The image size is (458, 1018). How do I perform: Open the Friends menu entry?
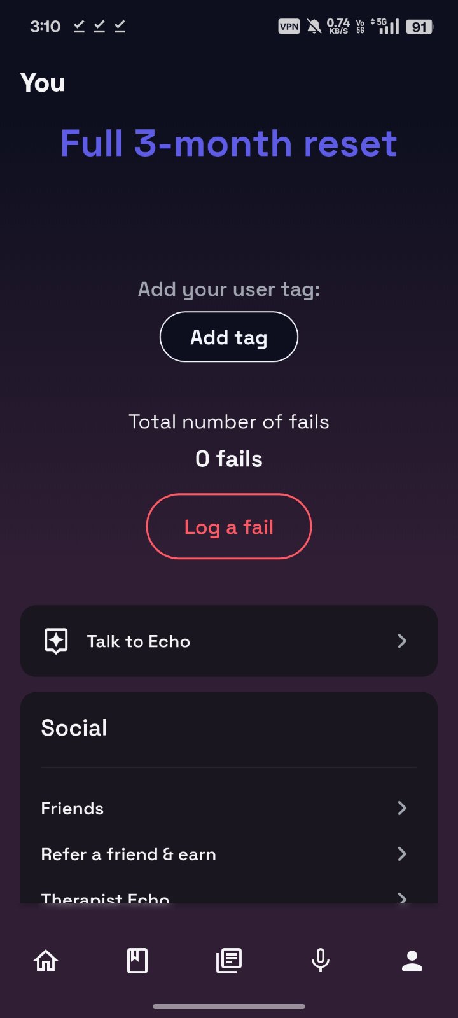point(73,809)
